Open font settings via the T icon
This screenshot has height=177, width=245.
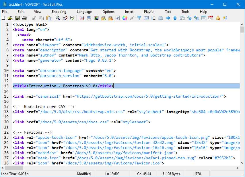(x=118, y=18)
